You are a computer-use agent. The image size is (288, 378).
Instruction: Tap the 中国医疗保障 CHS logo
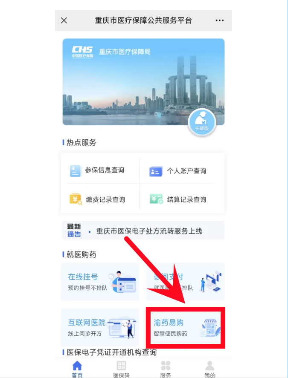(x=82, y=52)
